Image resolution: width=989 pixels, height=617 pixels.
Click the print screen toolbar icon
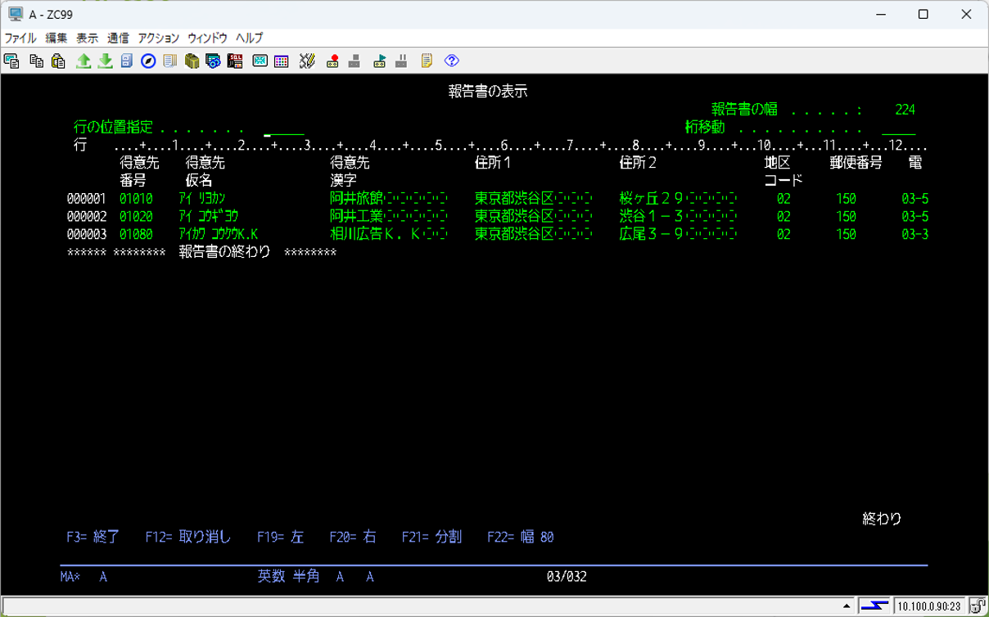[11, 61]
